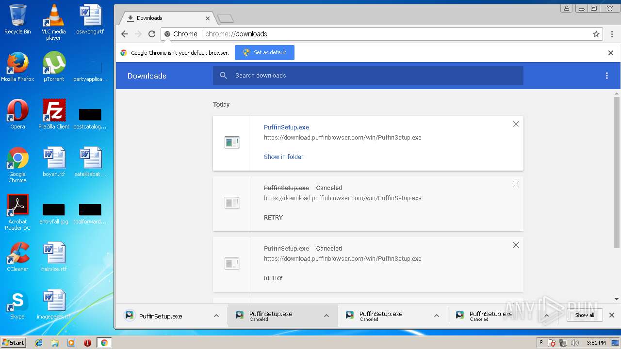
Task: Open Internet Explorer from the taskbar
Action: (39, 343)
